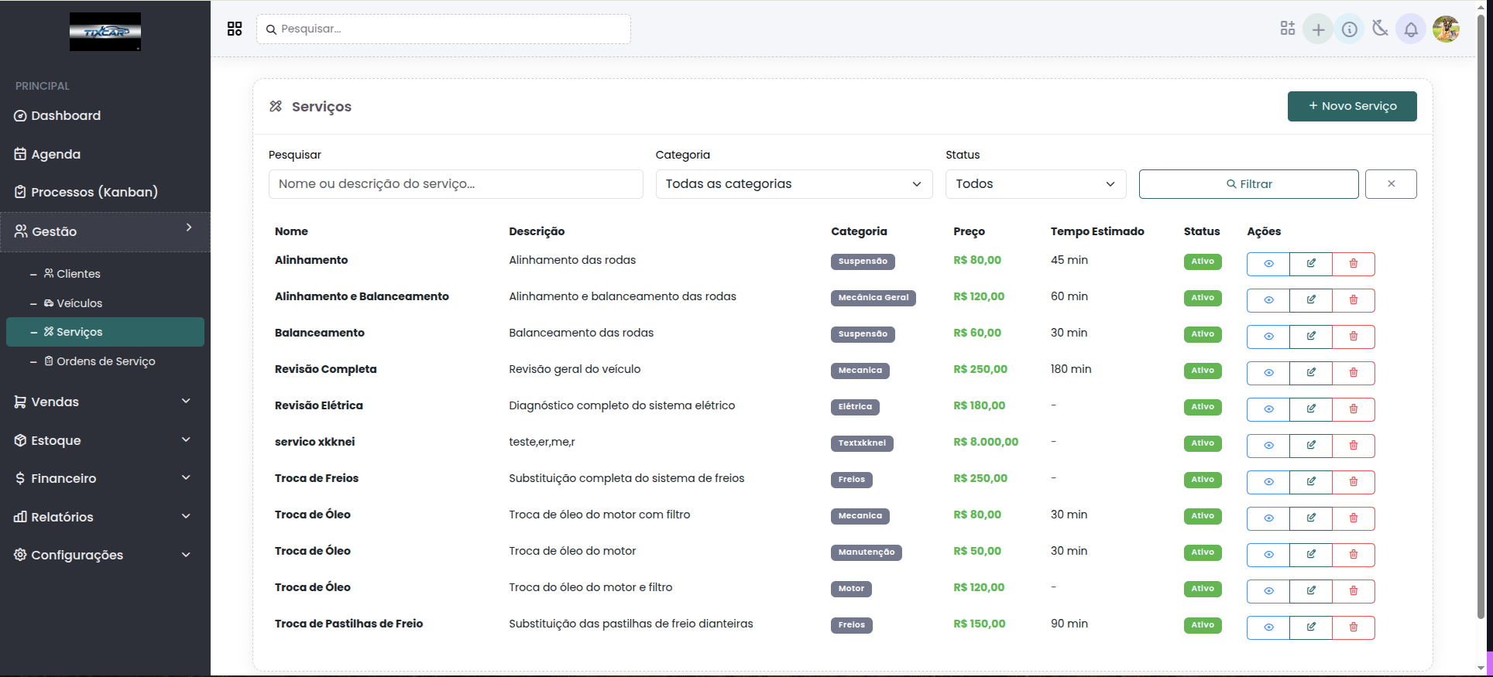Click edit icon for Revisão Elétrica
Viewport: 1493px width, 677px height.
tap(1310, 409)
